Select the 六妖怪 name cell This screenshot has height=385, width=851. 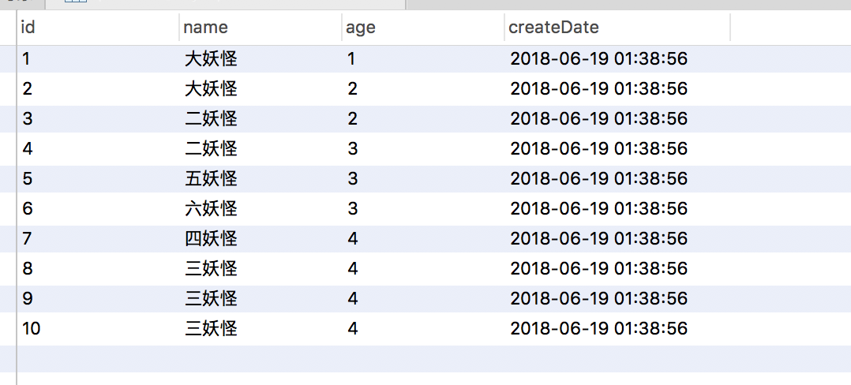[211, 208]
